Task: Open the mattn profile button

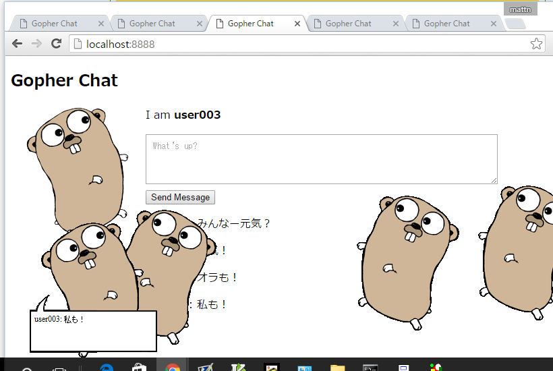Action: 520,9
